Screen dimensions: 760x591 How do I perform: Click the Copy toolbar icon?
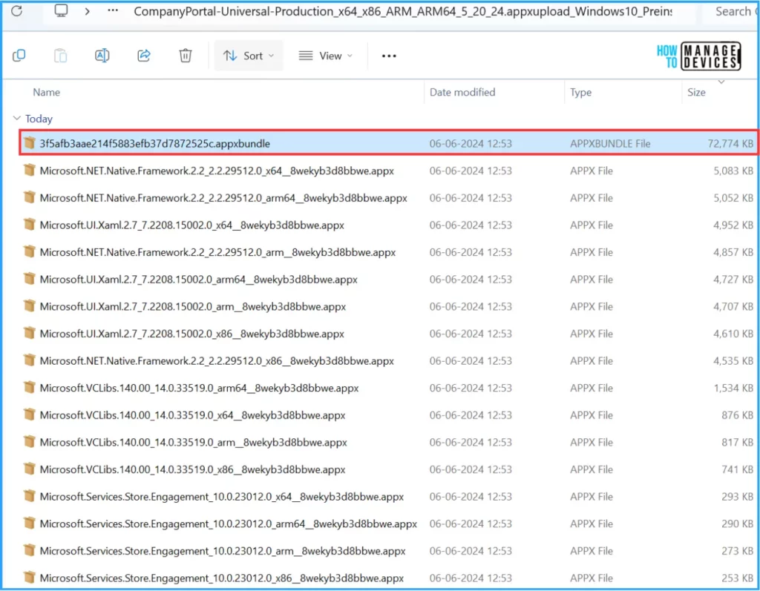click(x=19, y=56)
